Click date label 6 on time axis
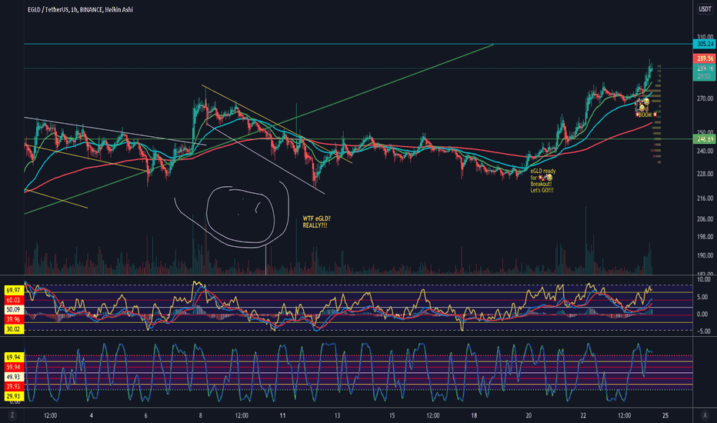 point(146,415)
